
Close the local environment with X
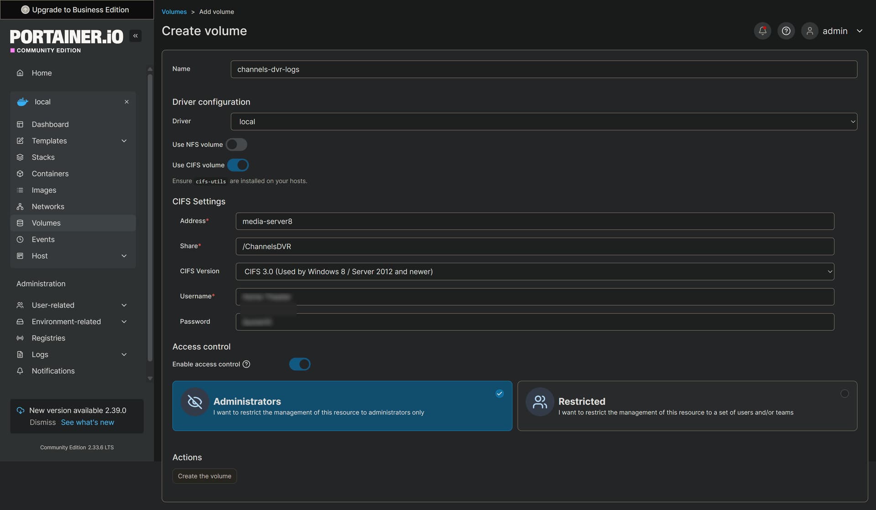click(126, 102)
